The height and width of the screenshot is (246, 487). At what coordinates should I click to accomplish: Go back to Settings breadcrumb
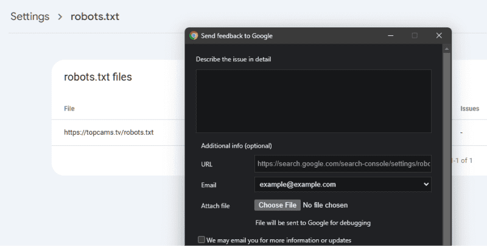30,16
